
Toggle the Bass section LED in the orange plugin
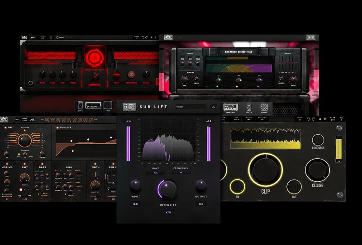click(x=42, y=164)
